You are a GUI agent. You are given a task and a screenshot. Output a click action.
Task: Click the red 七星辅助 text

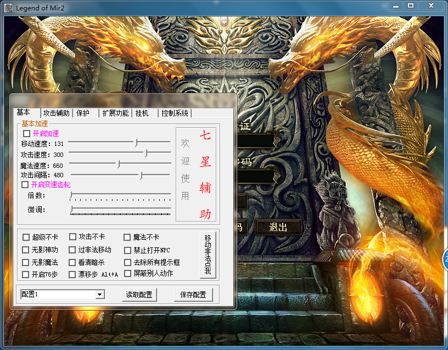pyautogui.click(x=205, y=174)
